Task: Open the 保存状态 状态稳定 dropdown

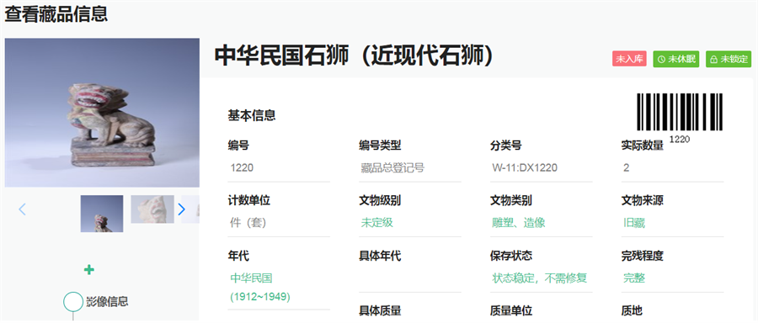Action: [x=541, y=278]
